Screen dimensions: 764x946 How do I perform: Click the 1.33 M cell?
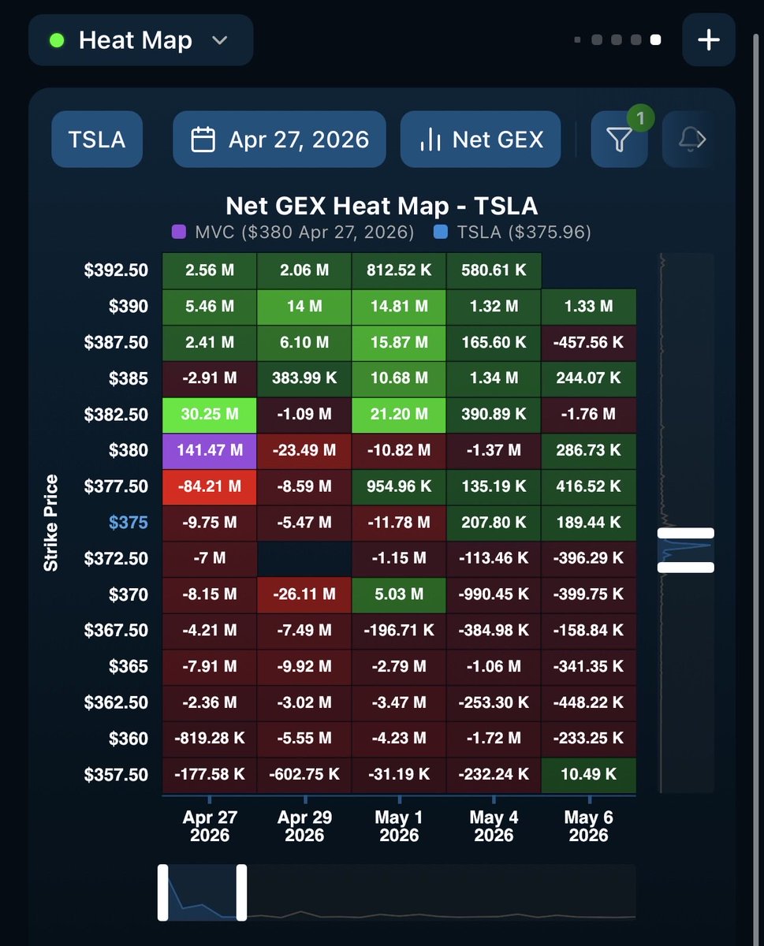589,307
